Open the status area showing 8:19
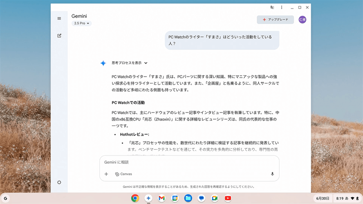This screenshot has width=363, height=204. coord(347,198)
